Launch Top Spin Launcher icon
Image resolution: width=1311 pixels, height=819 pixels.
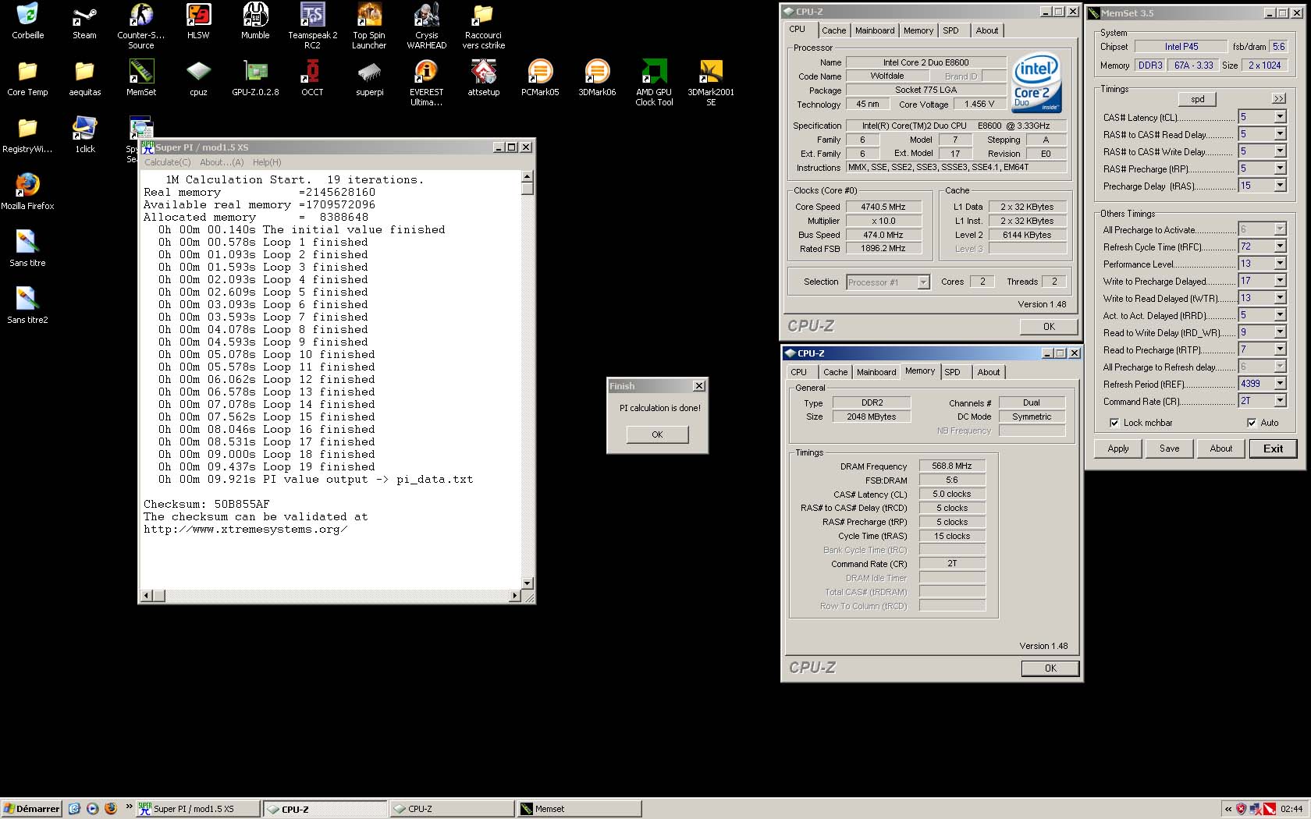click(369, 26)
